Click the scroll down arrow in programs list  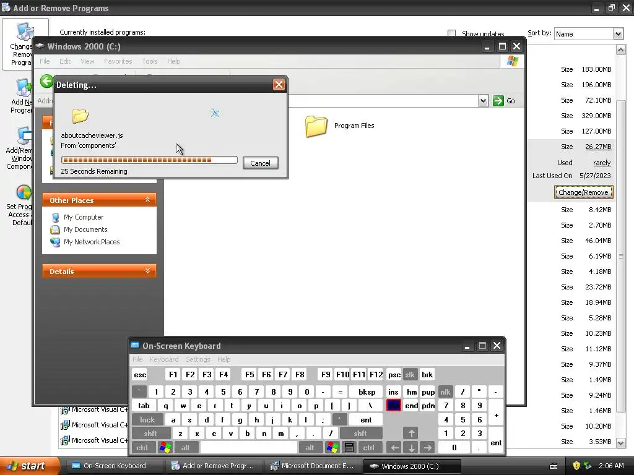[621, 443]
